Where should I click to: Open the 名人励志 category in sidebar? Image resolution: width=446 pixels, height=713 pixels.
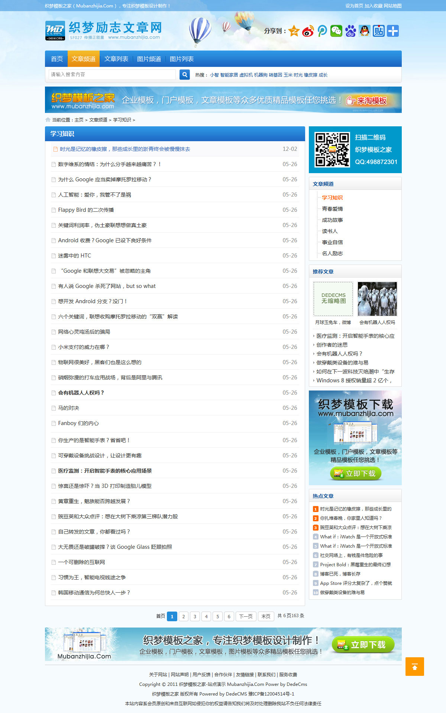tap(332, 253)
